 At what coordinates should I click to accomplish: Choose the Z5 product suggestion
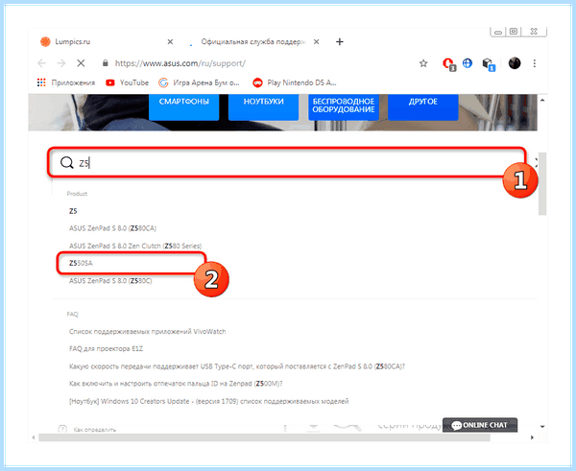coord(73,211)
